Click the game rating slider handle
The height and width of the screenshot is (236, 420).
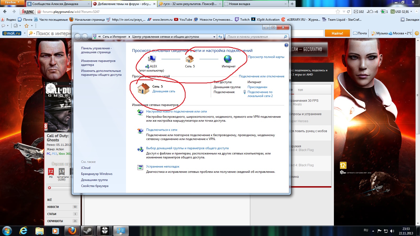click(x=49, y=188)
